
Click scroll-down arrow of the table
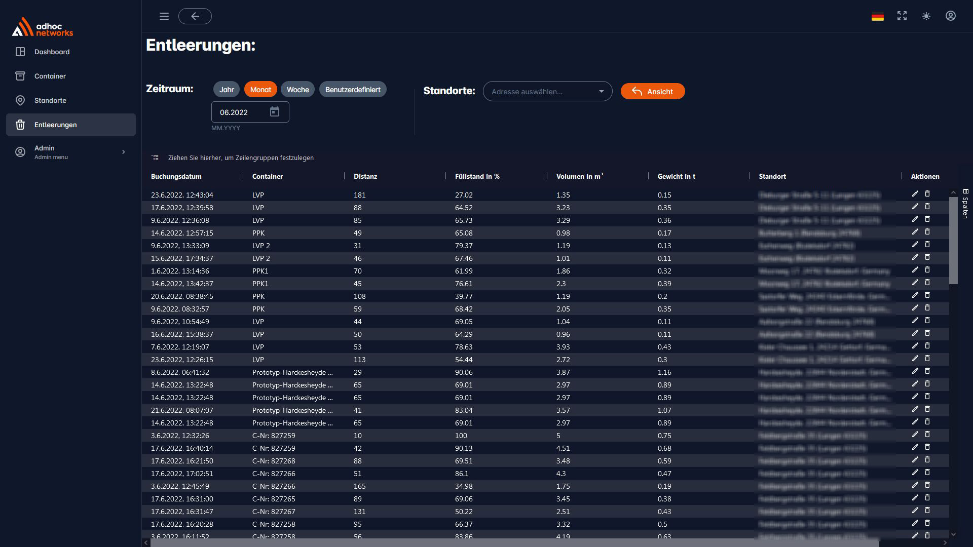pyautogui.click(x=953, y=534)
